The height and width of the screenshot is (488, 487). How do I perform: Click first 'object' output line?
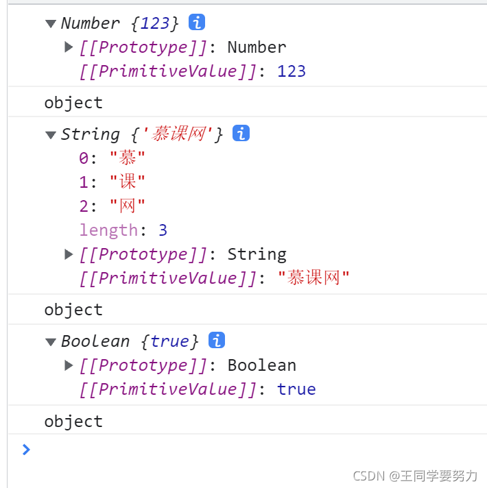pos(73,103)
